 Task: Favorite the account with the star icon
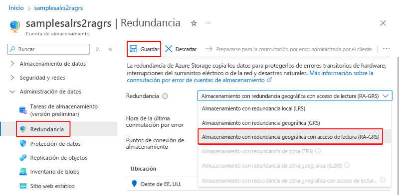[x=194, y=23]
